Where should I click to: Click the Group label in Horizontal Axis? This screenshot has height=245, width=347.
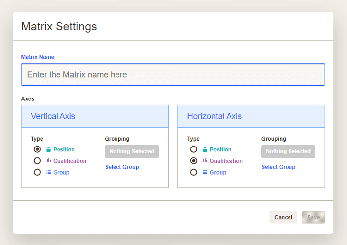(x=218, y=173)
